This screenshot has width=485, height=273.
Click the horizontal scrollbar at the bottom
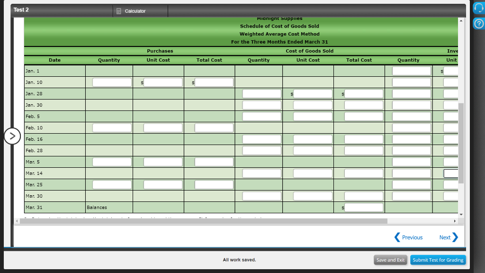click(204, 221)
